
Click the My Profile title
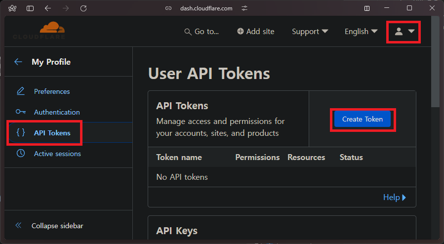click(51, 62)
